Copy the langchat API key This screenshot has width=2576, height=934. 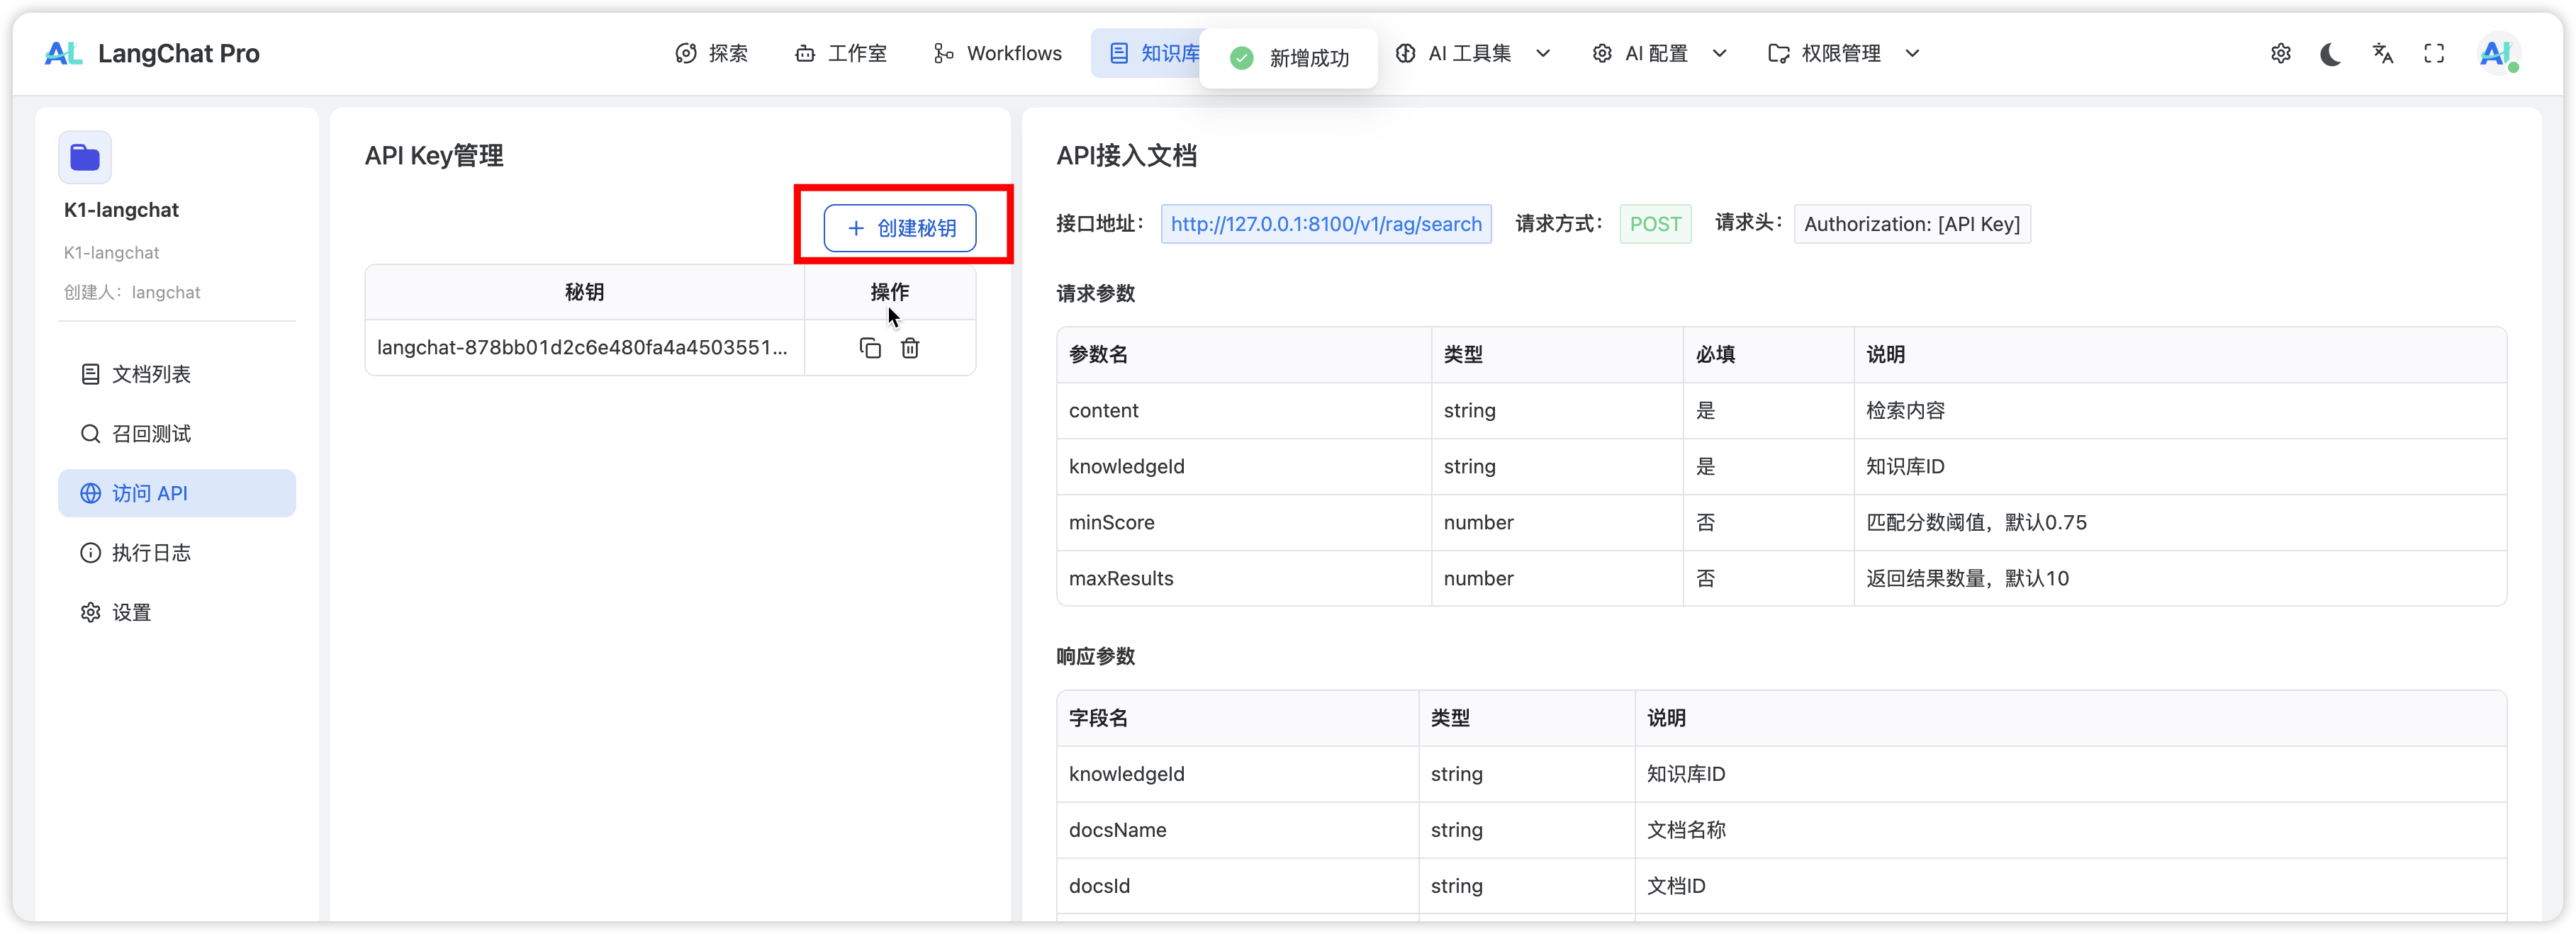pos(870,348)
